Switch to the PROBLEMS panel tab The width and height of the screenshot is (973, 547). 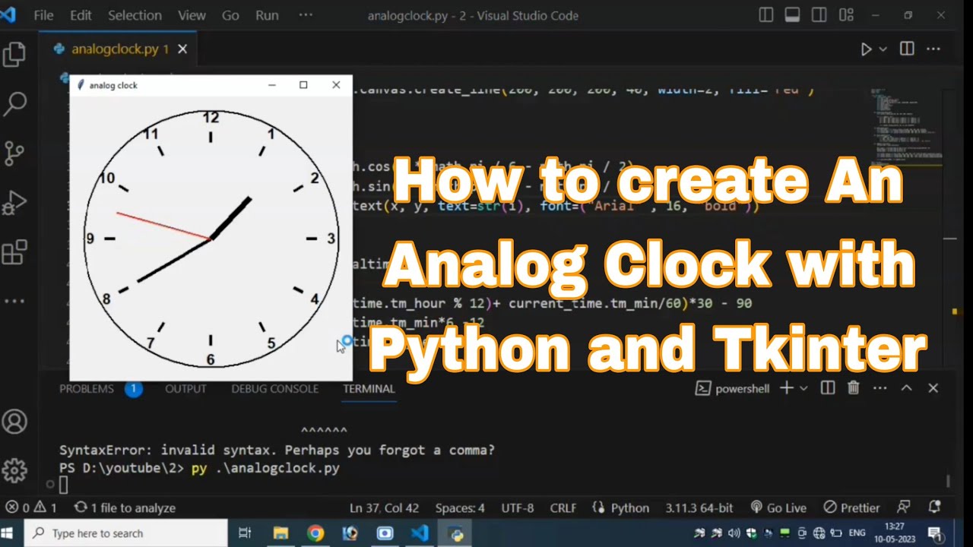click(87, 388)
